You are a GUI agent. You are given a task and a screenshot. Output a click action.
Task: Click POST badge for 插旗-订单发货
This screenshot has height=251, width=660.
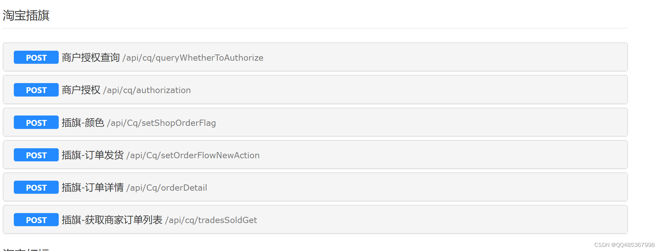tap(36, 155)
